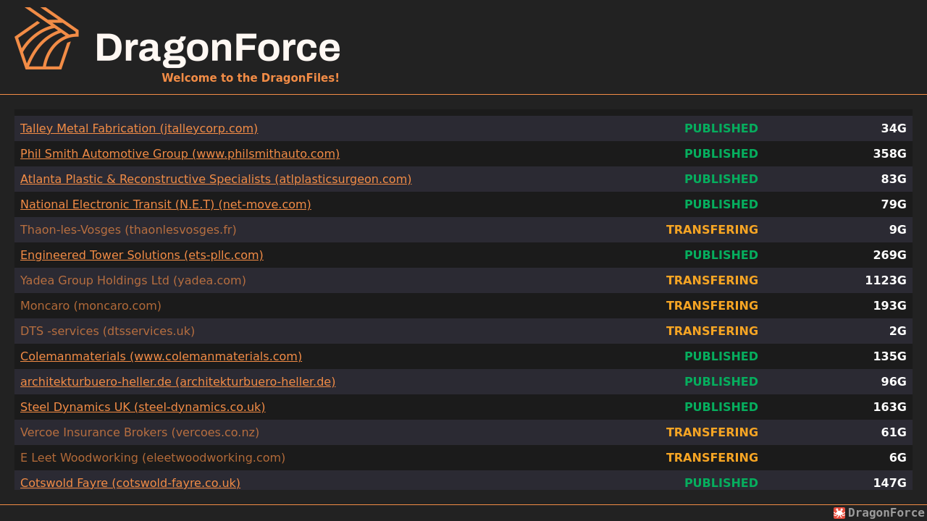The width and height of the screenshot is (927, 521).
Task: Click the 2G size value
Action: point(898,331)
